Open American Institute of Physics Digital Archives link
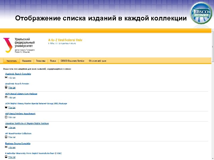 coord(27,123)
